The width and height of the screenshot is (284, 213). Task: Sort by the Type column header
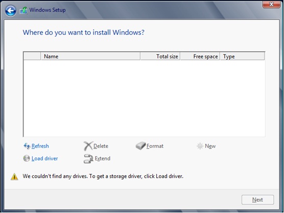tap(242, 56)
